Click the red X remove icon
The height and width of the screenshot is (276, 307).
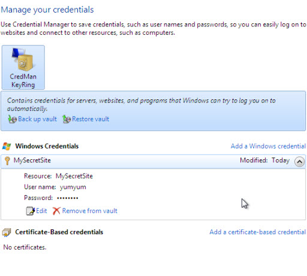point(56,211)
